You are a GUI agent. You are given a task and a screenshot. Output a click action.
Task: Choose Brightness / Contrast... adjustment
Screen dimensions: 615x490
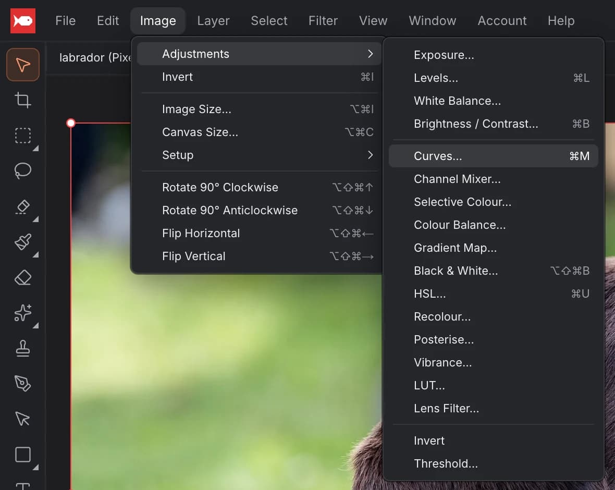[494, 124]
